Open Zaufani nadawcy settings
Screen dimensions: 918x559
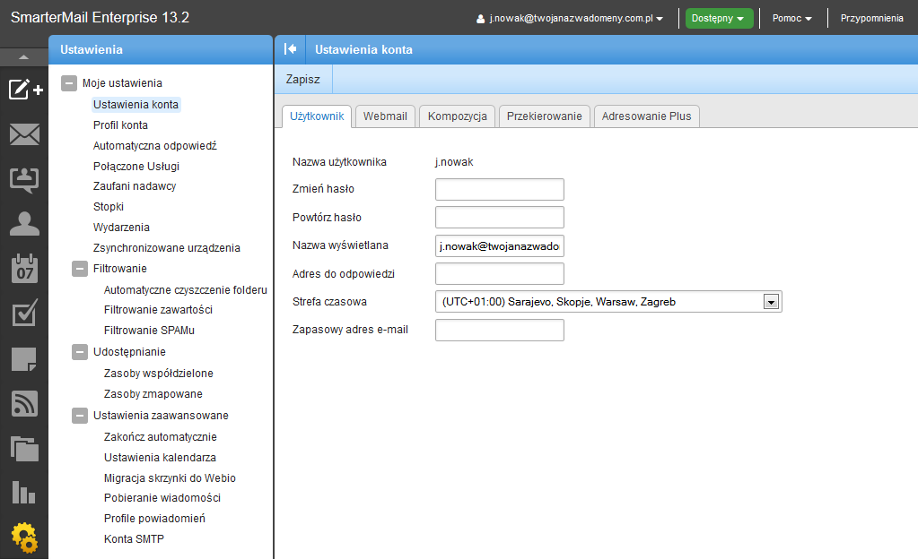tap(135, 186)
